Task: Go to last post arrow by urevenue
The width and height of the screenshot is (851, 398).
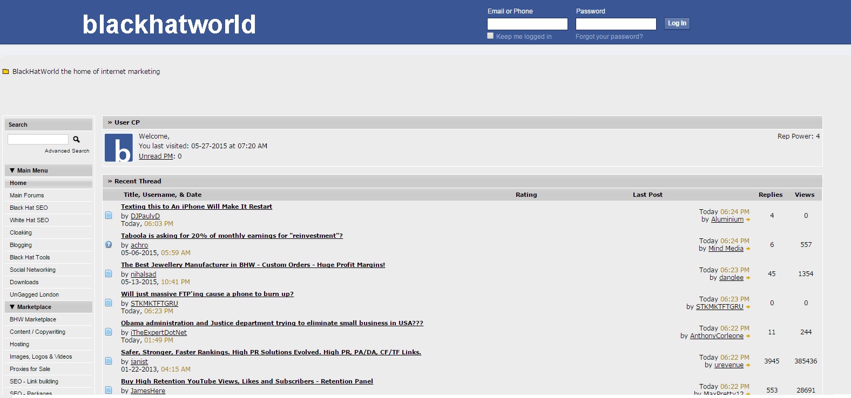Action: [x=748, y=366]
